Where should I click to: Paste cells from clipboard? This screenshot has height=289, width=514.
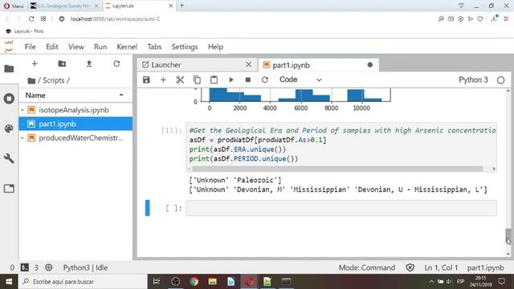coord(214,79)
